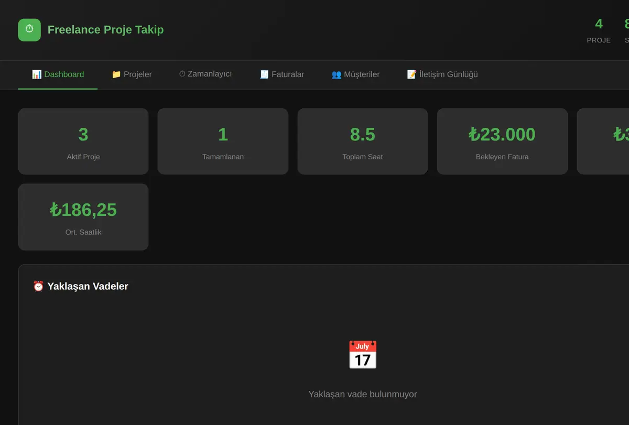Viewport: 629px width, 425px height.
Task: Click the Ort. Saatlik ₺186,25 card
Action: pos(83,217)
